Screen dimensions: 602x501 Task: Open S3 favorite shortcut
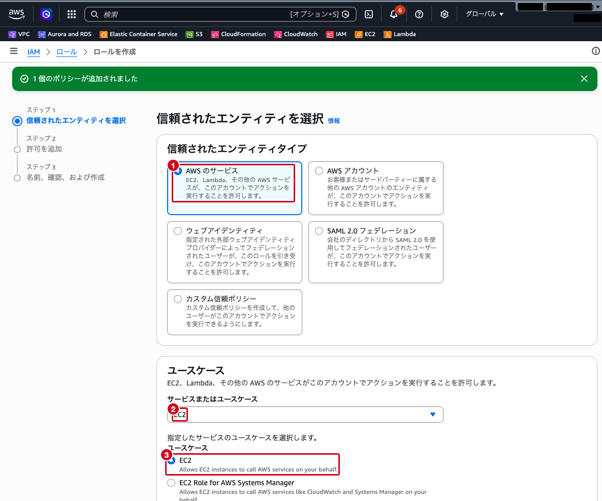pyautogui.click(x=194, y=34)
